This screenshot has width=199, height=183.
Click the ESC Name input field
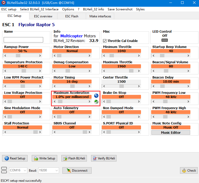coord(23,40)
